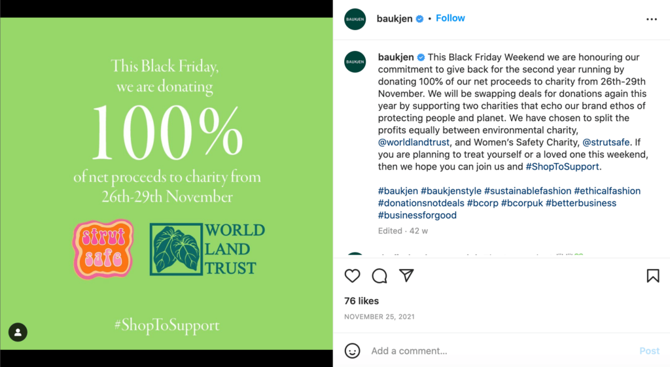
Task: Click the baukjen username in header
Action: tap(395, 19)
